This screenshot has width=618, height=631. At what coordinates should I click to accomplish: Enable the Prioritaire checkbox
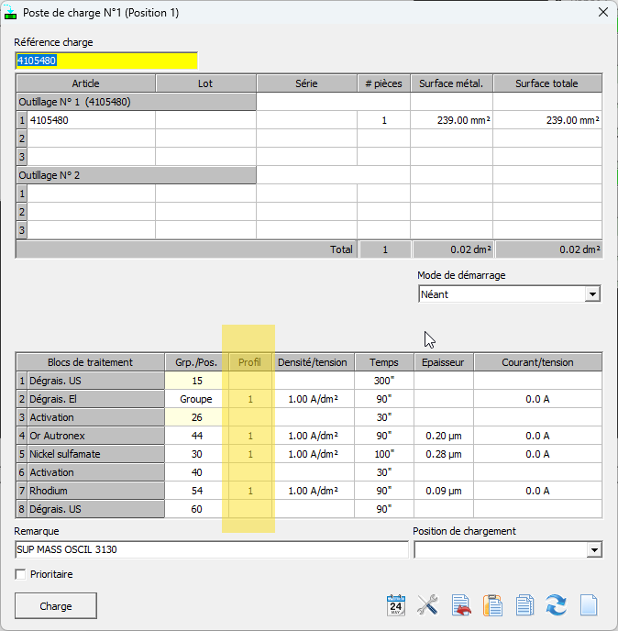point(20,574)
